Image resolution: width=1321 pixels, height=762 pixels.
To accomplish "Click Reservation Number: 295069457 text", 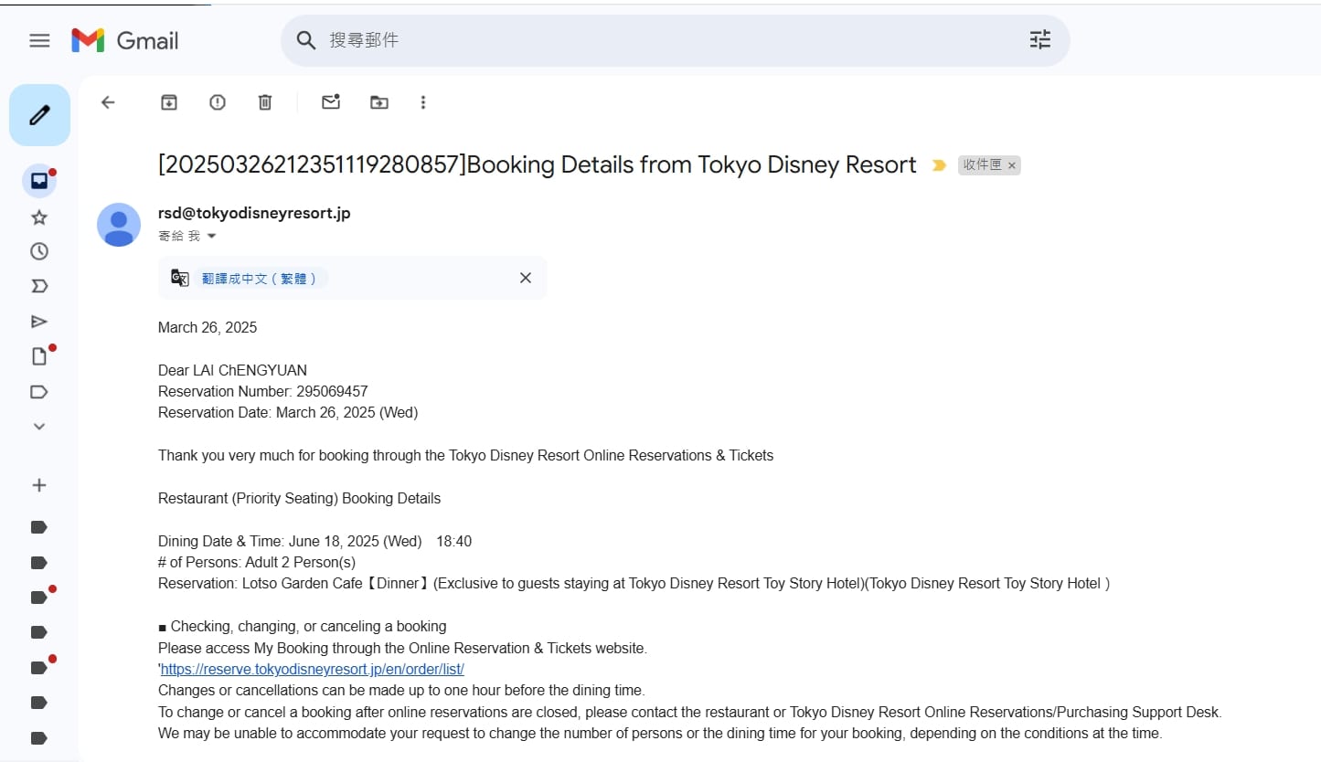I will pos(263,391).
